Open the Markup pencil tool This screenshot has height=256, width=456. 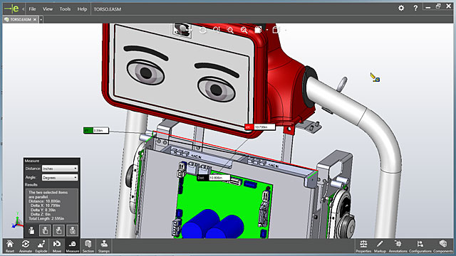[380, 246]
